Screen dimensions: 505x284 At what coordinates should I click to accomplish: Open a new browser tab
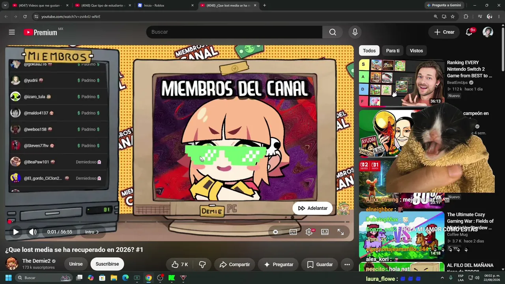tap(264, 6)
